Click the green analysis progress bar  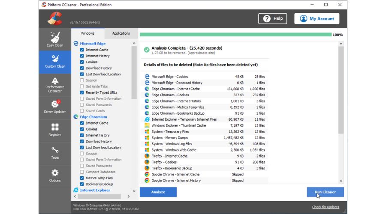click(235, 35)
